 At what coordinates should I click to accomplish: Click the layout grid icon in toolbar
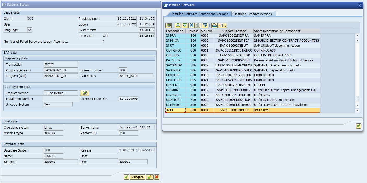(x=221, y=25)
